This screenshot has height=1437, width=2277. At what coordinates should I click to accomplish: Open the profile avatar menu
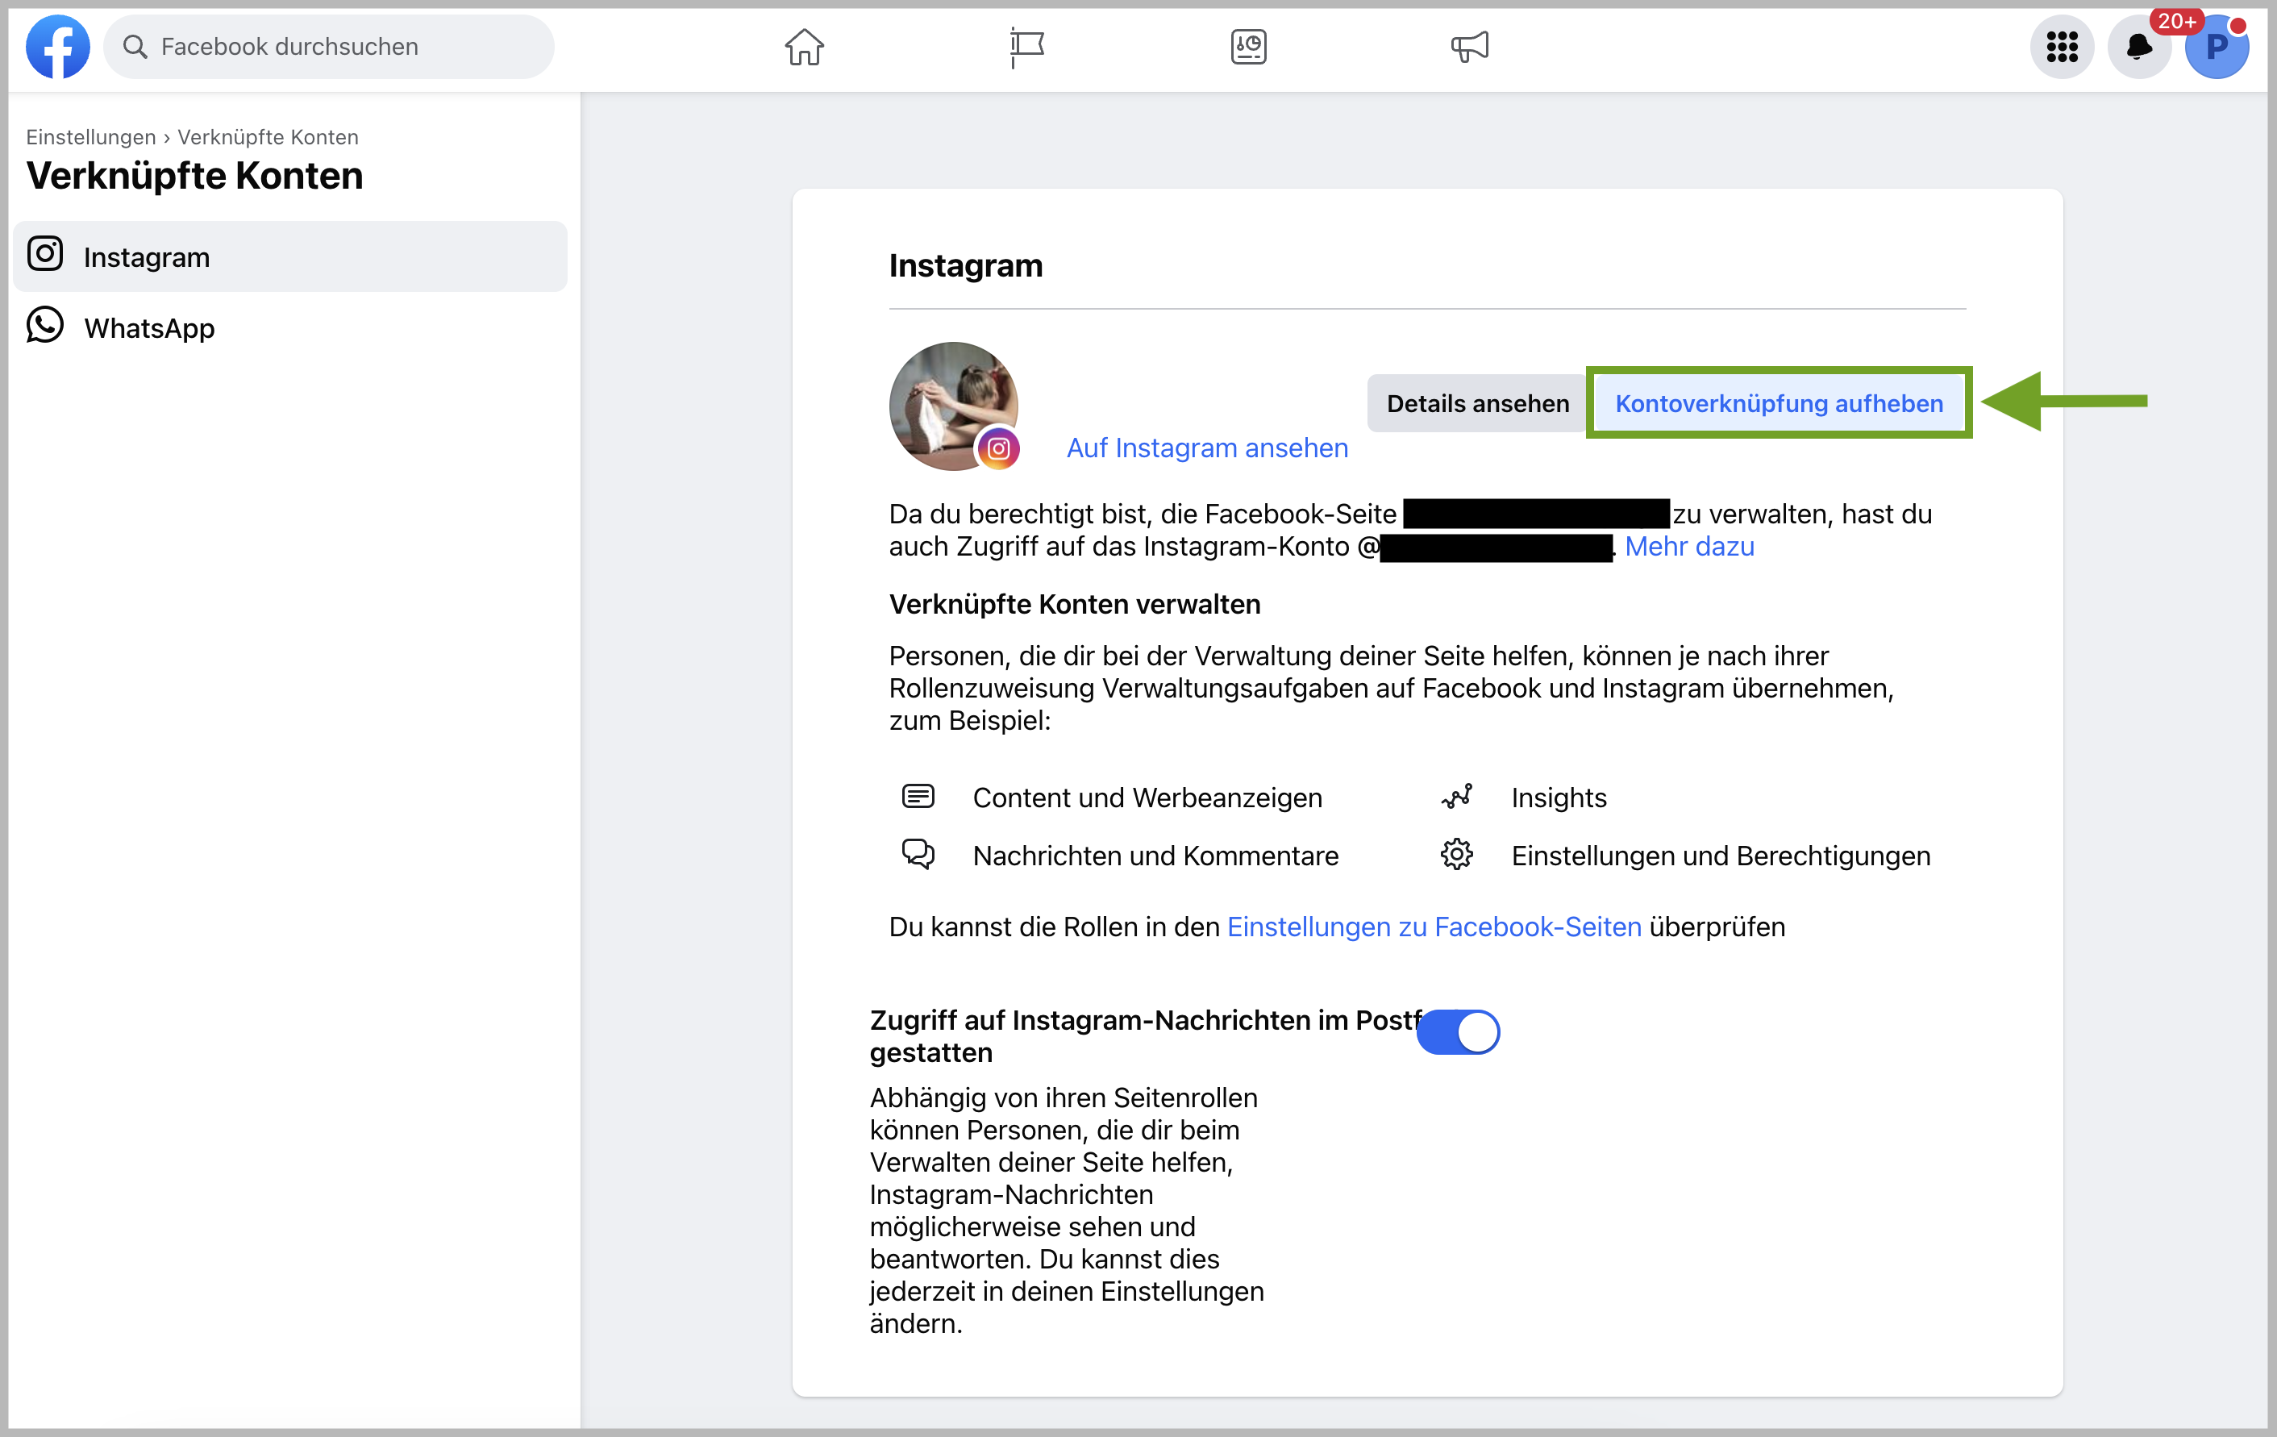(x=2217, y=46)
